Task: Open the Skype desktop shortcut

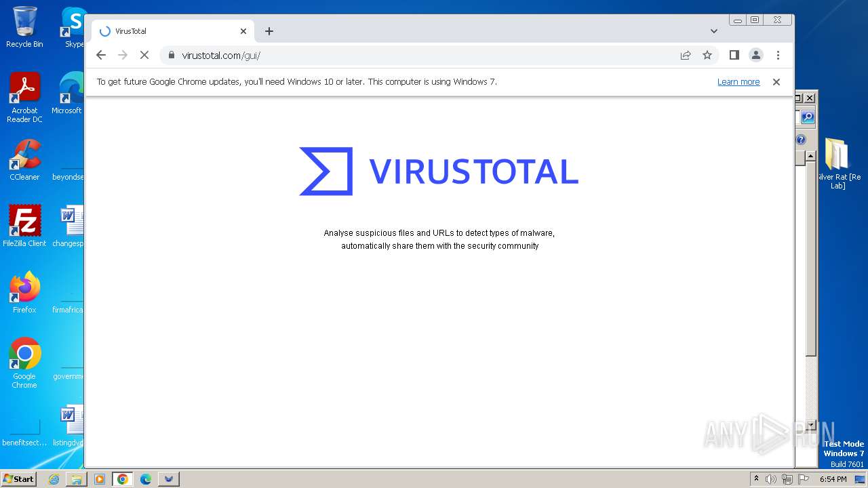Action: coord(73,27)
